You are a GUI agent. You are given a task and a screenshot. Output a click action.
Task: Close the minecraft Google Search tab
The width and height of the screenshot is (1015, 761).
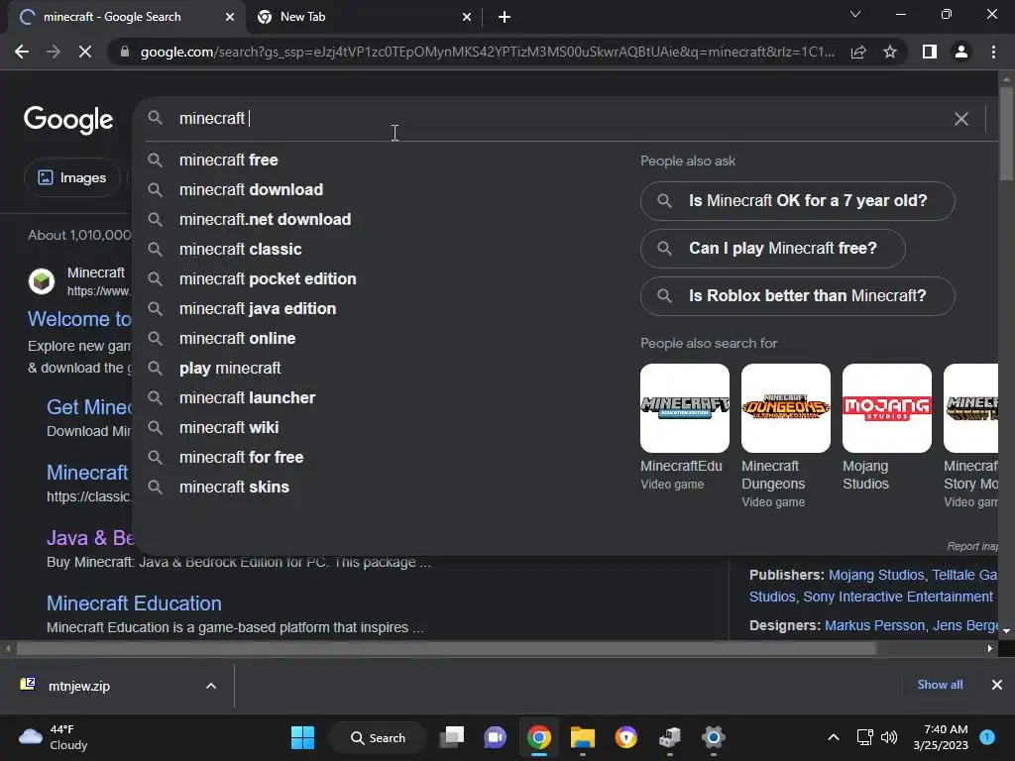pos(230,18)
